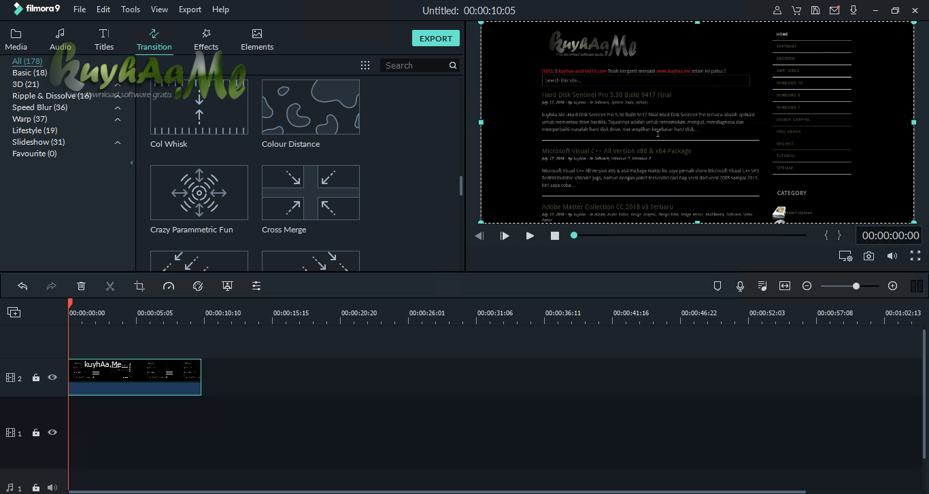
Task: Take a snapshot with the camera icon
Action: point(868,255)
